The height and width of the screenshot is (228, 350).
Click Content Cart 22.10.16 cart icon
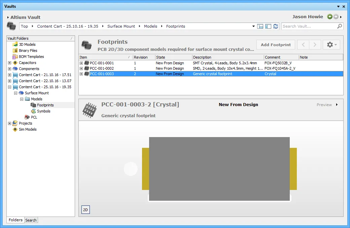click(x=15, y=81)
